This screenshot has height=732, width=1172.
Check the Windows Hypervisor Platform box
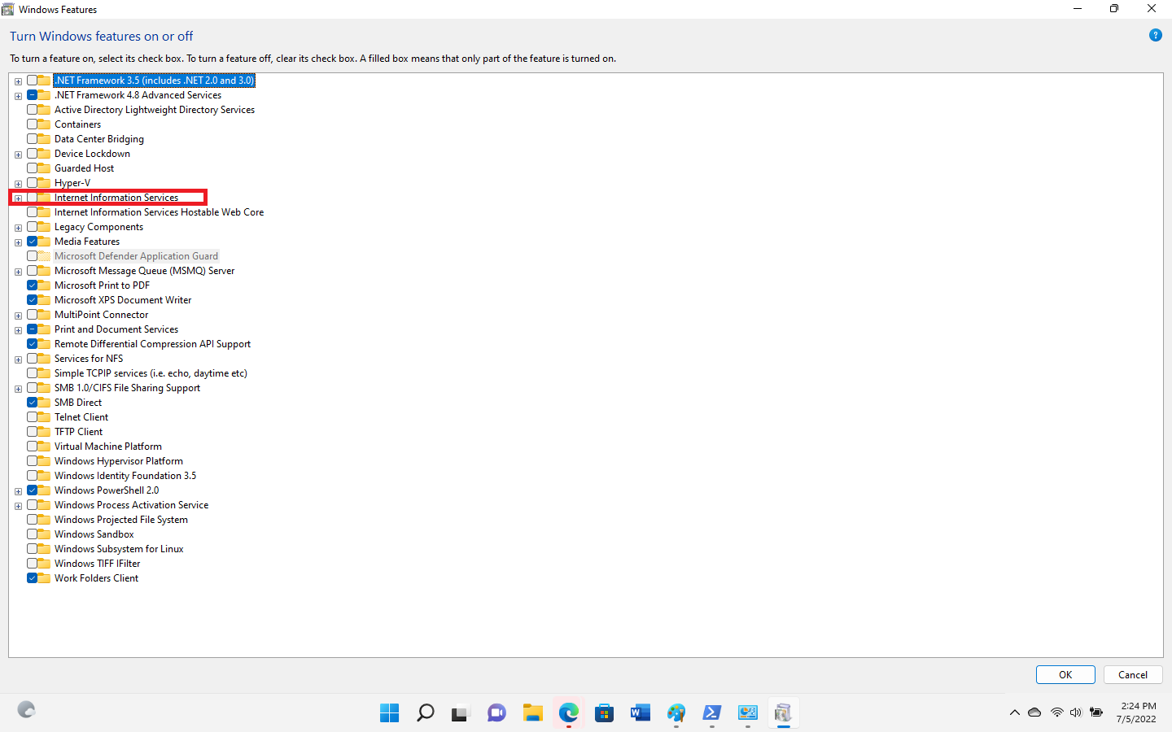(32, 461)
